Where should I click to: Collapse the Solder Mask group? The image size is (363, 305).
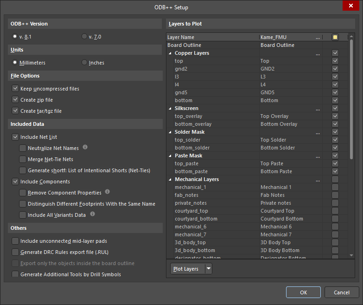point(170,132)
